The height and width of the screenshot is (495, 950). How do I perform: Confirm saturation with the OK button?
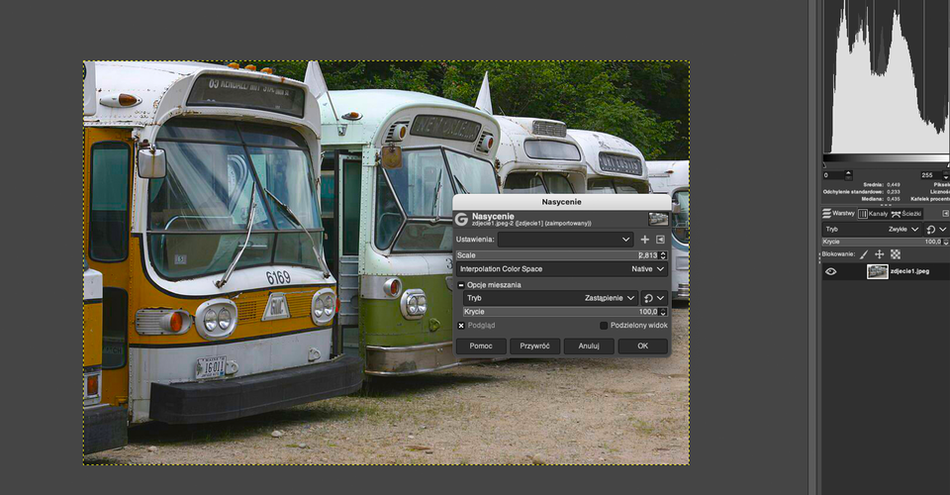(x=643, y=346)
